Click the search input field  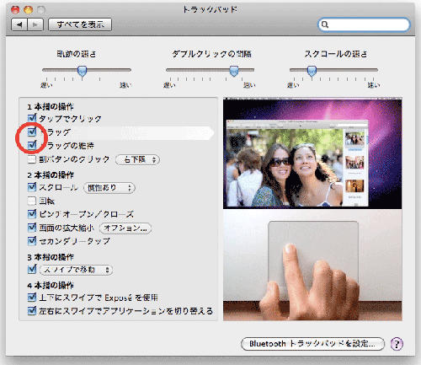click(364, 24)
